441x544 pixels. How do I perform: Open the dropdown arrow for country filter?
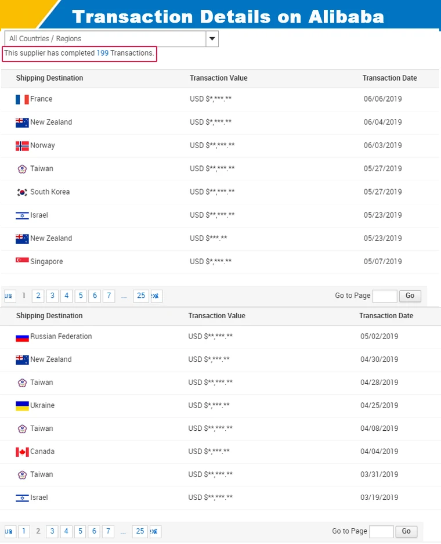coord(212,39)
